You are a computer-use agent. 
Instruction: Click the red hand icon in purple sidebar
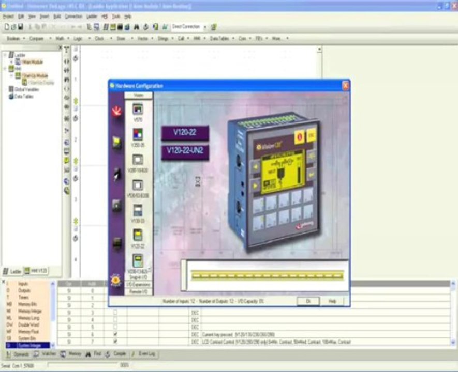(116, 111)
